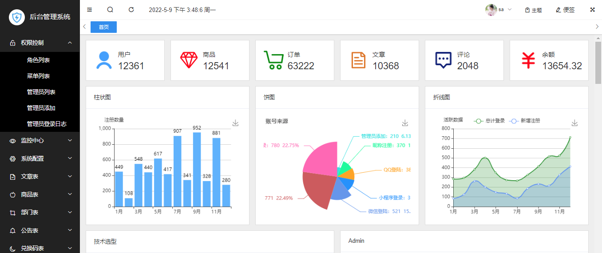Click the dark red pie slice

pos(317,190)
